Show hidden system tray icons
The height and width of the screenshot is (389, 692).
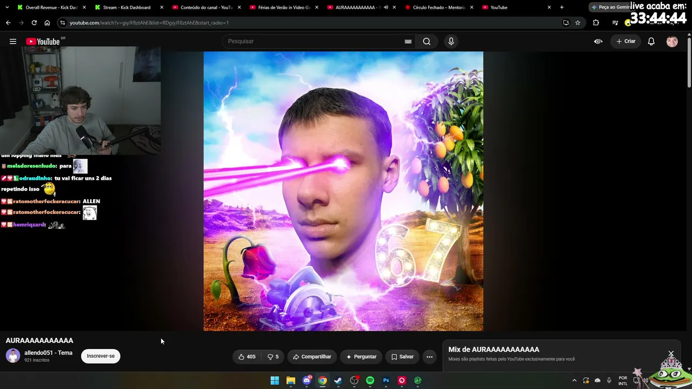tap(574, 380)
